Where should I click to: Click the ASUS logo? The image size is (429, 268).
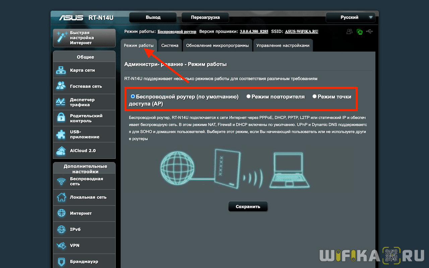point(71,17)
